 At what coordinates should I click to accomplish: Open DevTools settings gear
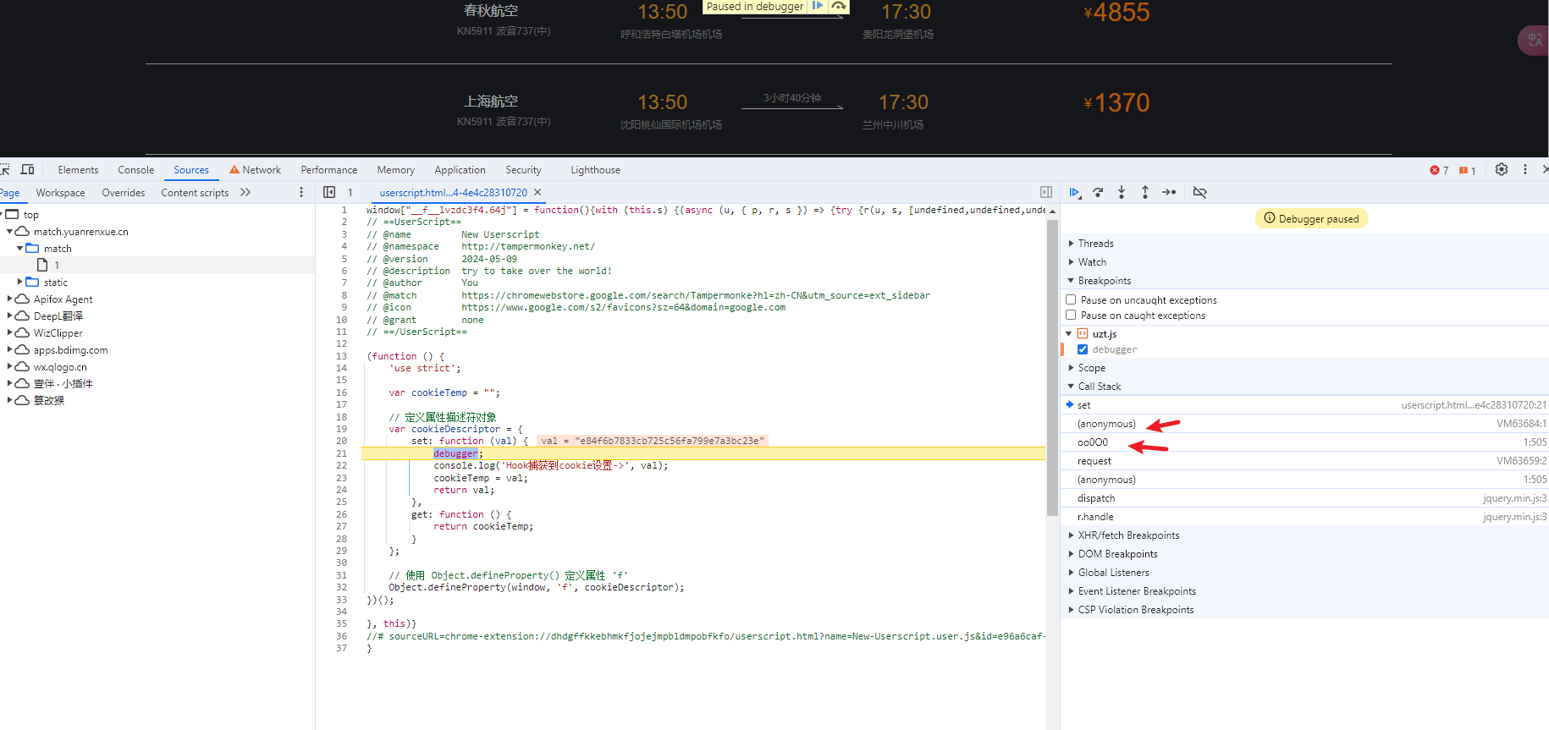point(1502,169)
